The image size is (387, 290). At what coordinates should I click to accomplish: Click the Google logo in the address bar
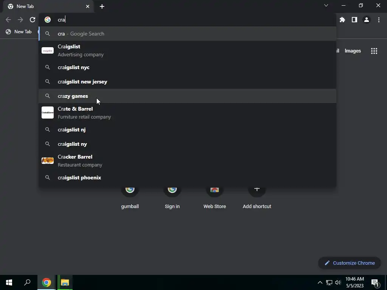[48, 20]
